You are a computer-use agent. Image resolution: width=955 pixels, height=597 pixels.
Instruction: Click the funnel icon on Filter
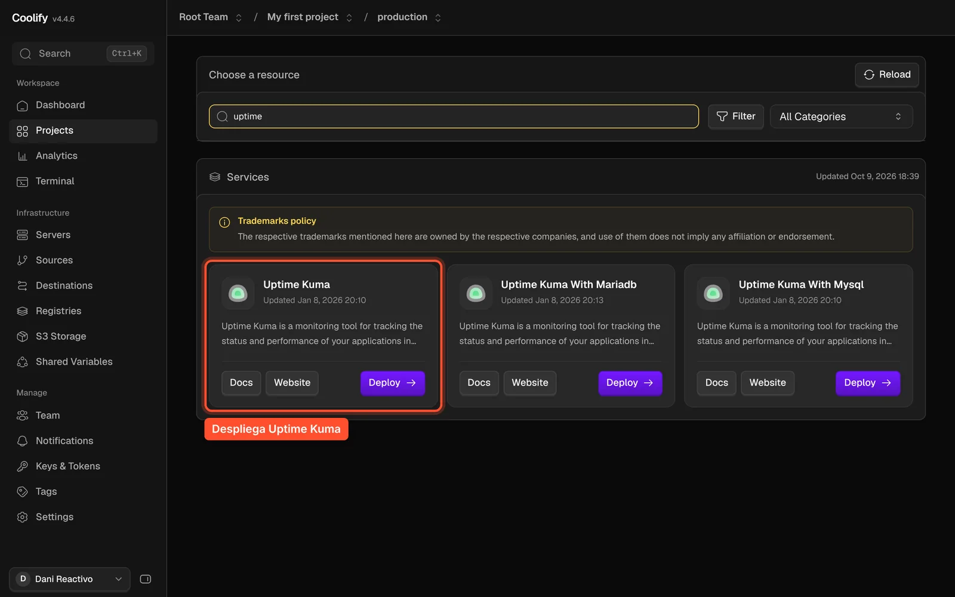tap(722, 116)
